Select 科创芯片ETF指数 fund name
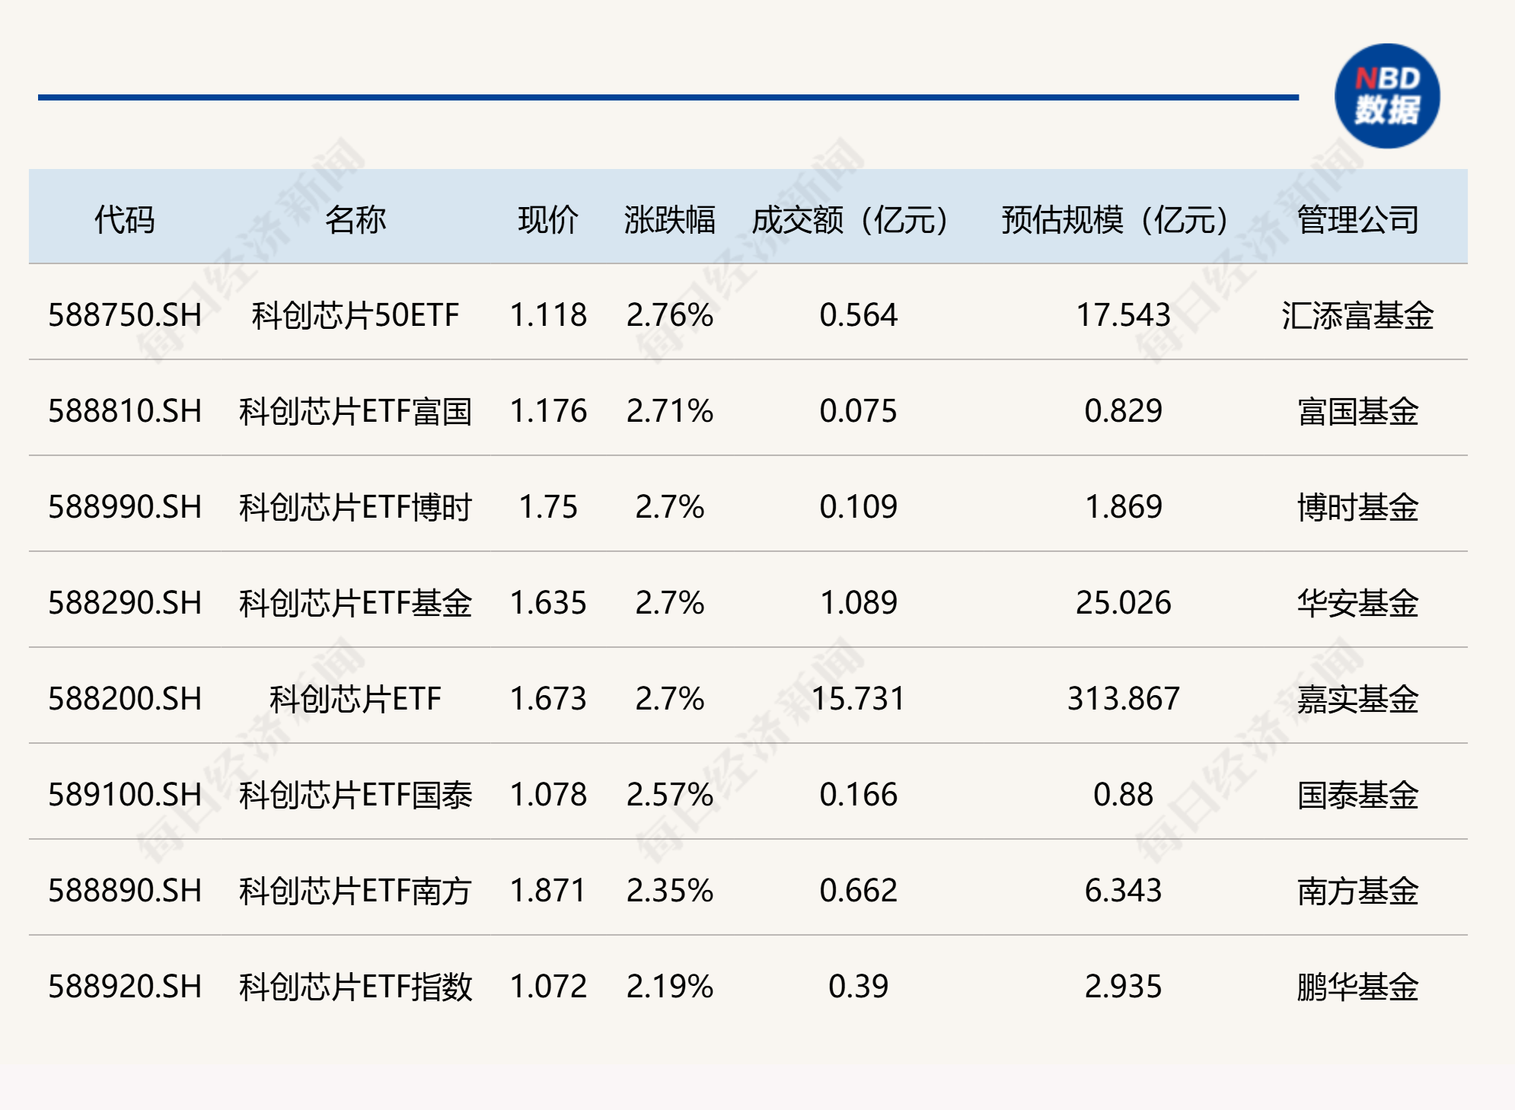This screenshot has width=1515, height=1110. (x=356, y=987)
